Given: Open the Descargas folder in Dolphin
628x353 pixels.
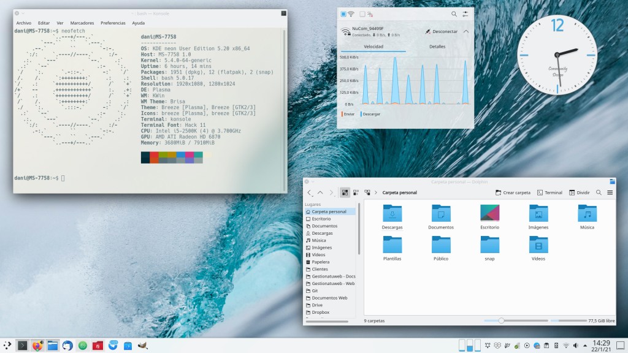Looking at the screenshot, I should click(392, 214).
